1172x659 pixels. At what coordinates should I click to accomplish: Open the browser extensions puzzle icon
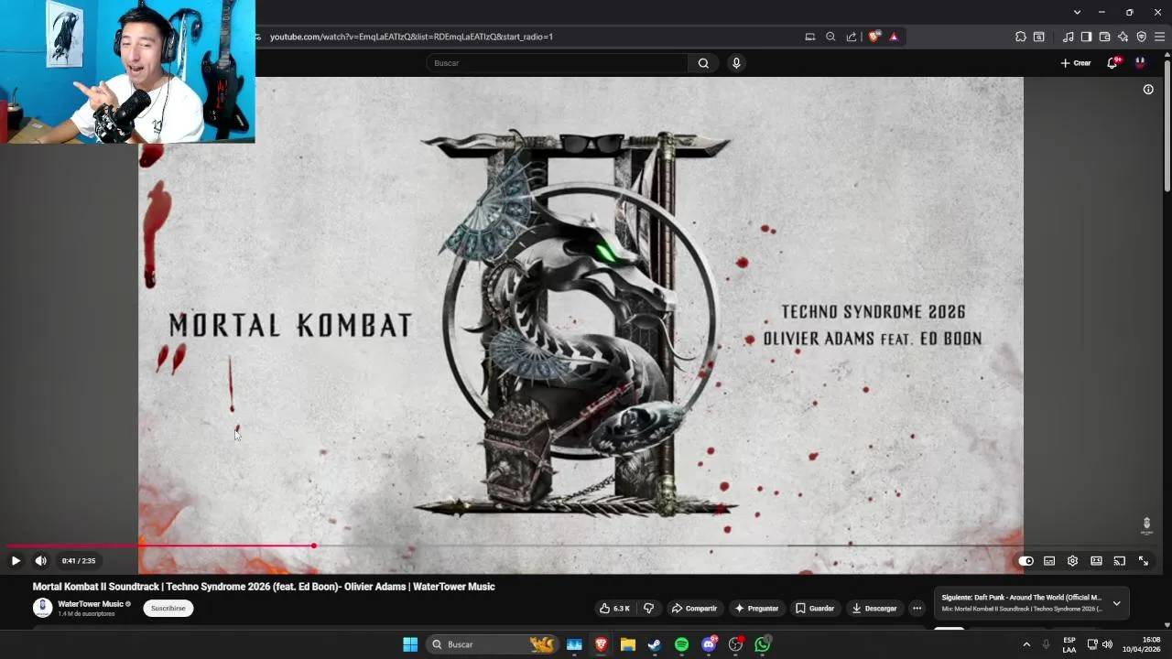click(x=1021, y=37)
